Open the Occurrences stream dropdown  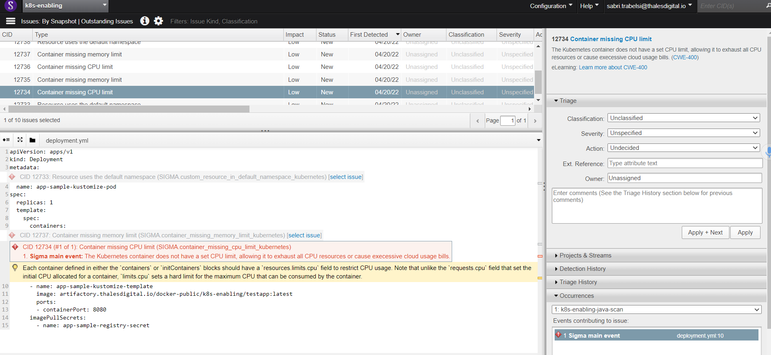point(657,309)
